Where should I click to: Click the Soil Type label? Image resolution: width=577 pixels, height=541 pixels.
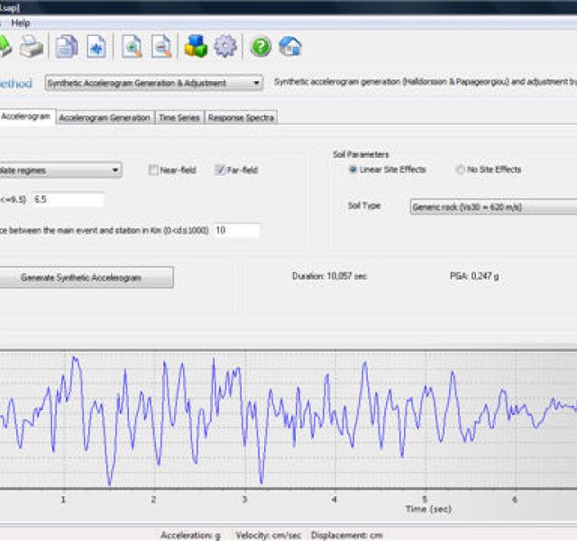[x=364, y=206]
